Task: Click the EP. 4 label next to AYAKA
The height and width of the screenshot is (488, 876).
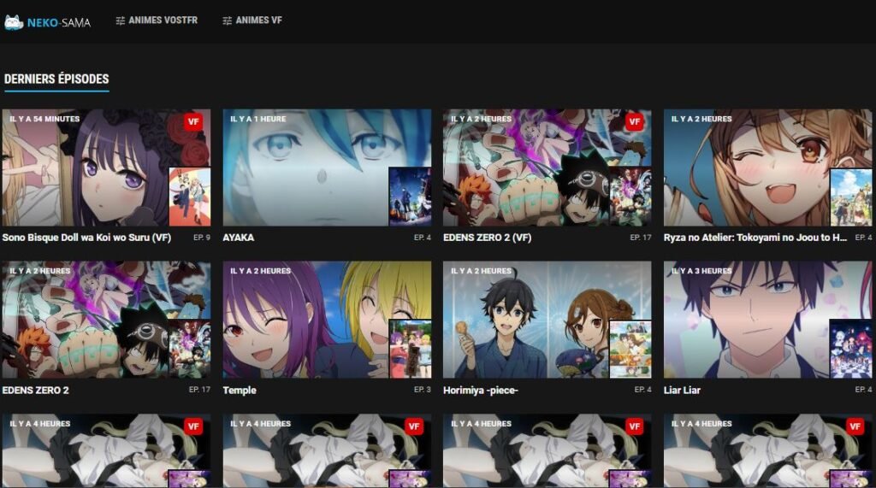Action: pyautogui.click(x=423, y=238)
